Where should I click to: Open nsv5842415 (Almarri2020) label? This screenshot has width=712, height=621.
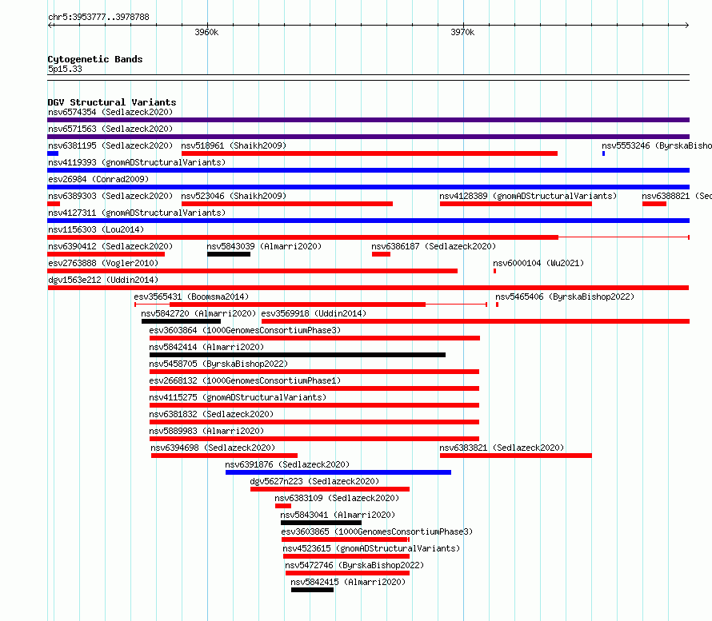coord(348,582)
